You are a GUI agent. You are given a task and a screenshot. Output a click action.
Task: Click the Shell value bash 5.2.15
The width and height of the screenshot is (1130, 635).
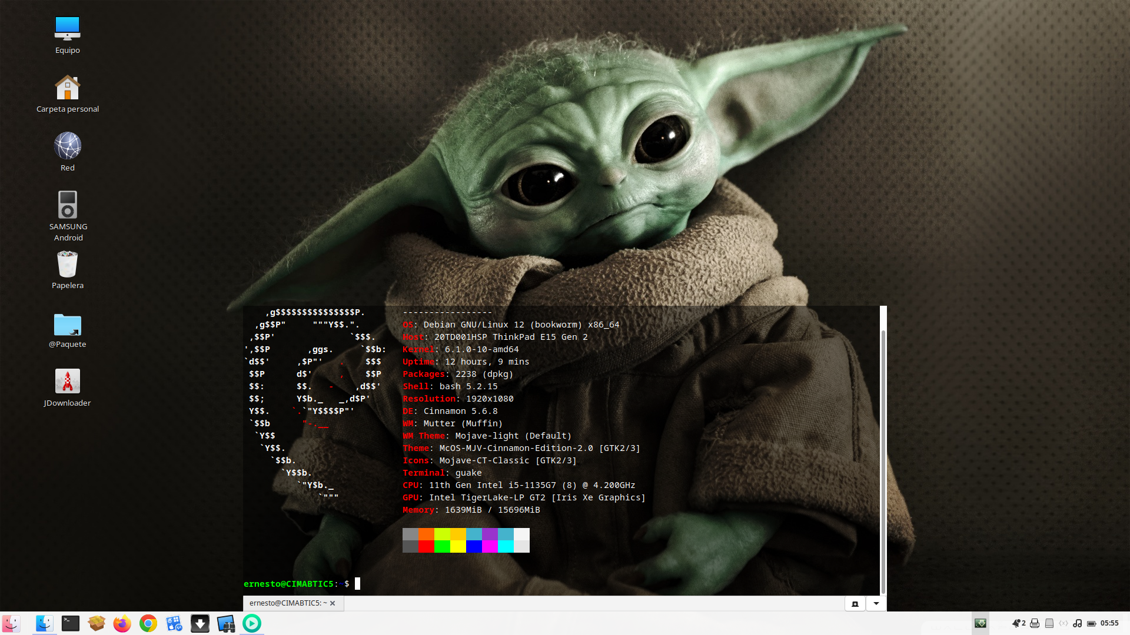point(468,386)
